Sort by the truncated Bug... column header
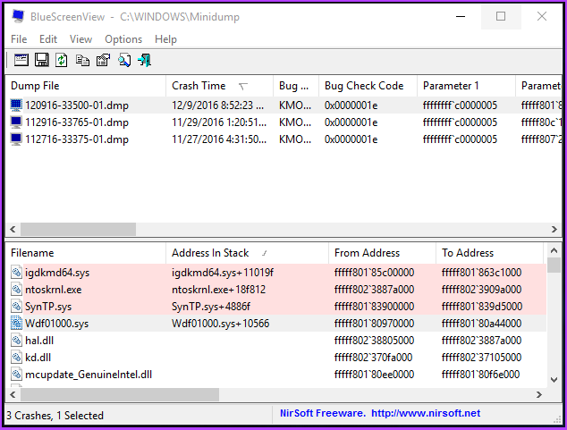The height and width of the screenshot is (430, 567). (x=296, y=86)
